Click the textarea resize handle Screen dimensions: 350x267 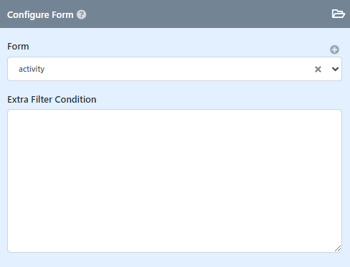coord(338,248)
